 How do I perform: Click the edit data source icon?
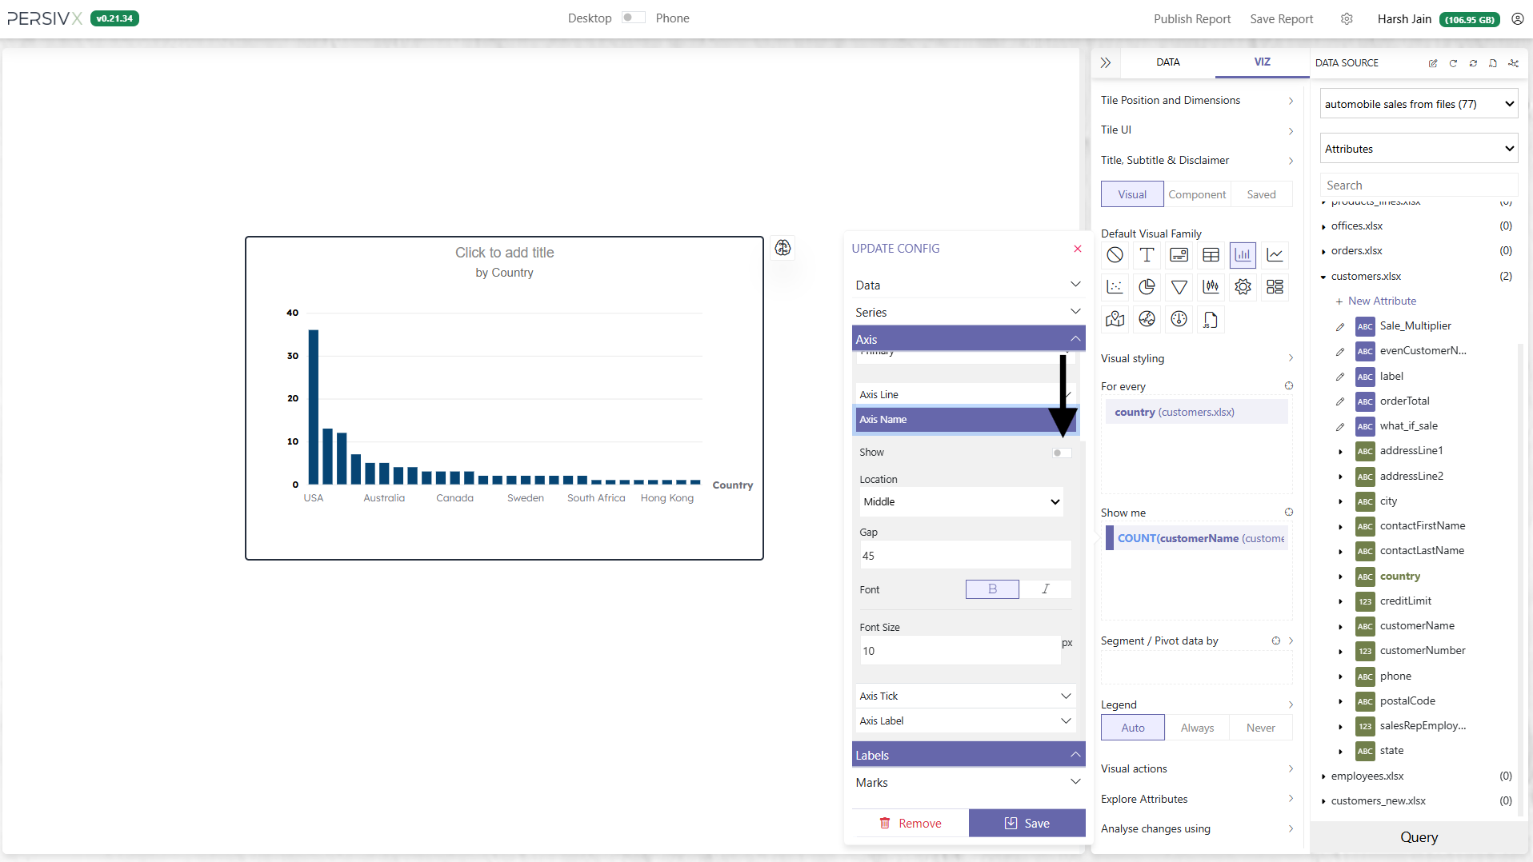pyautogui.click(x=1433, y=63)
